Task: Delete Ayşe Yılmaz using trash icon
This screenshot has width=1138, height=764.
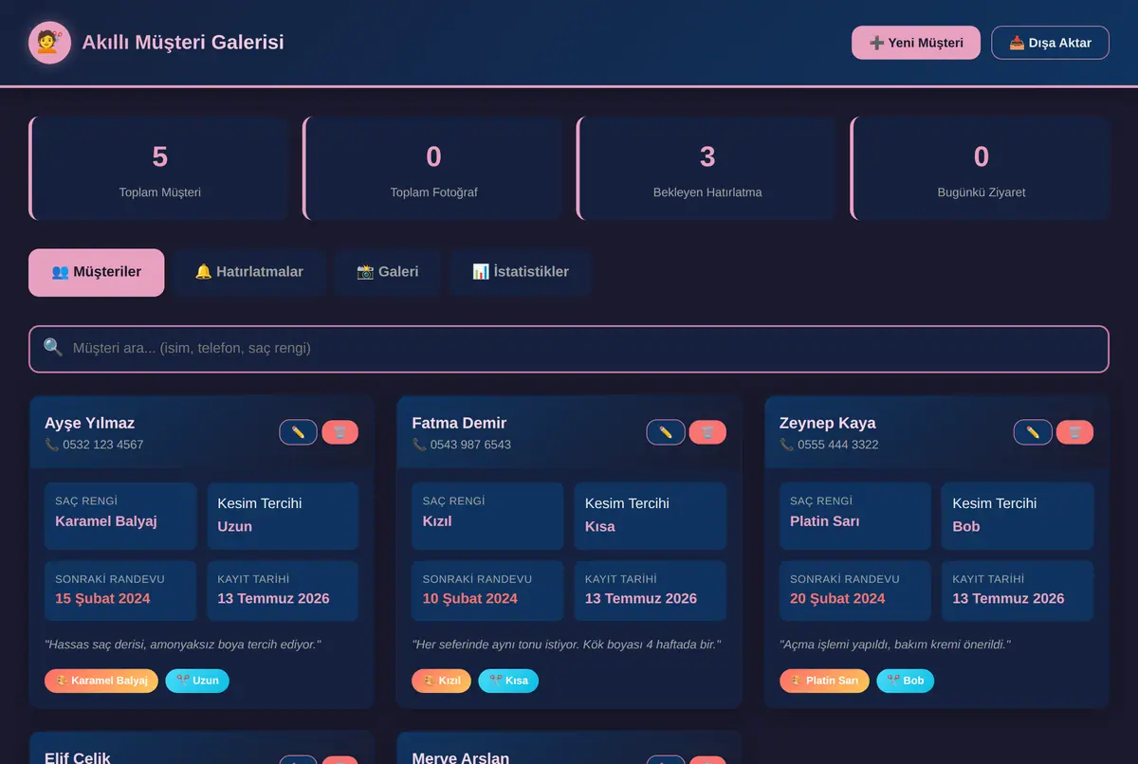Action: click(x=340, y=432)
